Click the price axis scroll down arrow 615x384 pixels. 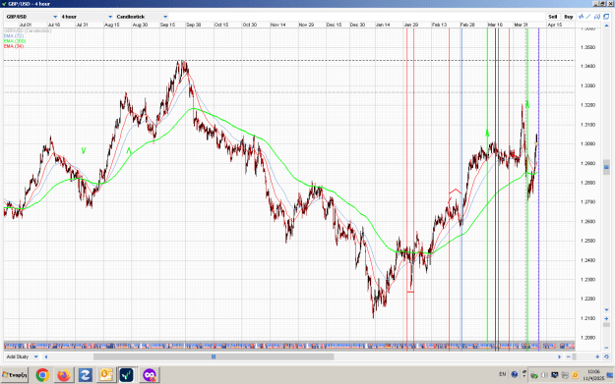(x=606, y=310)
